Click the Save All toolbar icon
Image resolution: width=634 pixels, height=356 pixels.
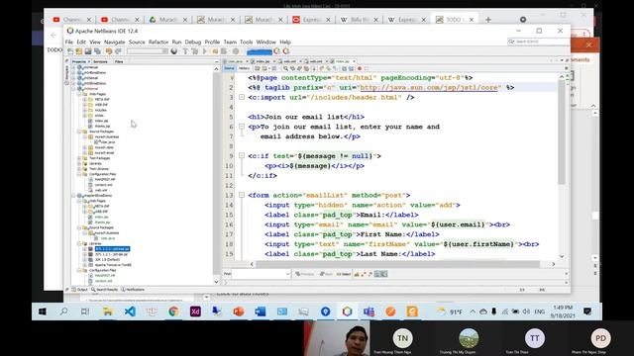click(97, 51)
